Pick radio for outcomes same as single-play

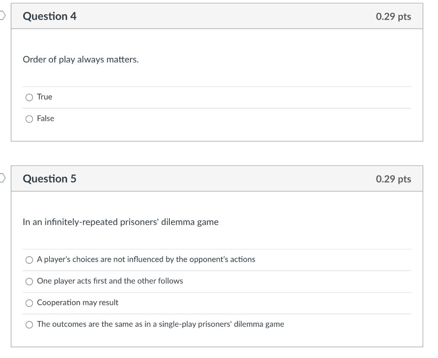29,325
